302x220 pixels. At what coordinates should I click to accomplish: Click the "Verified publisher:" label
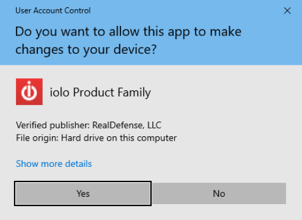pyautogui.click(x=53, y=125)
